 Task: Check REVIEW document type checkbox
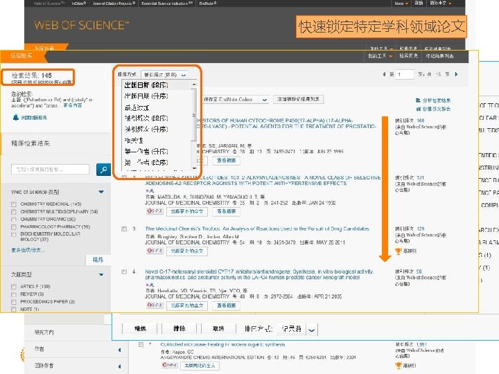coord(13,294)
